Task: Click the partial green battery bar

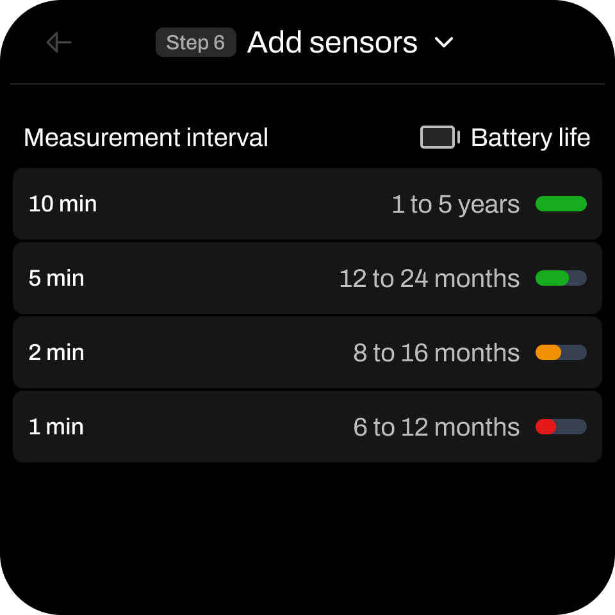Action: click(x=561, y=278)
